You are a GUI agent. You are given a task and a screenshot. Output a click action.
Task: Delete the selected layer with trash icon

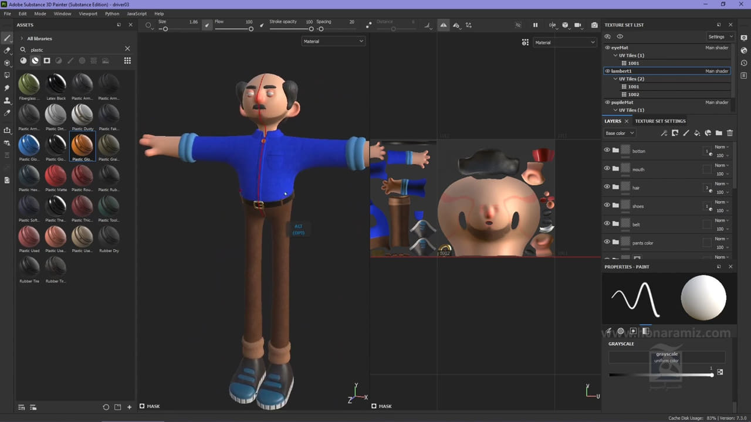click(730, 133)
